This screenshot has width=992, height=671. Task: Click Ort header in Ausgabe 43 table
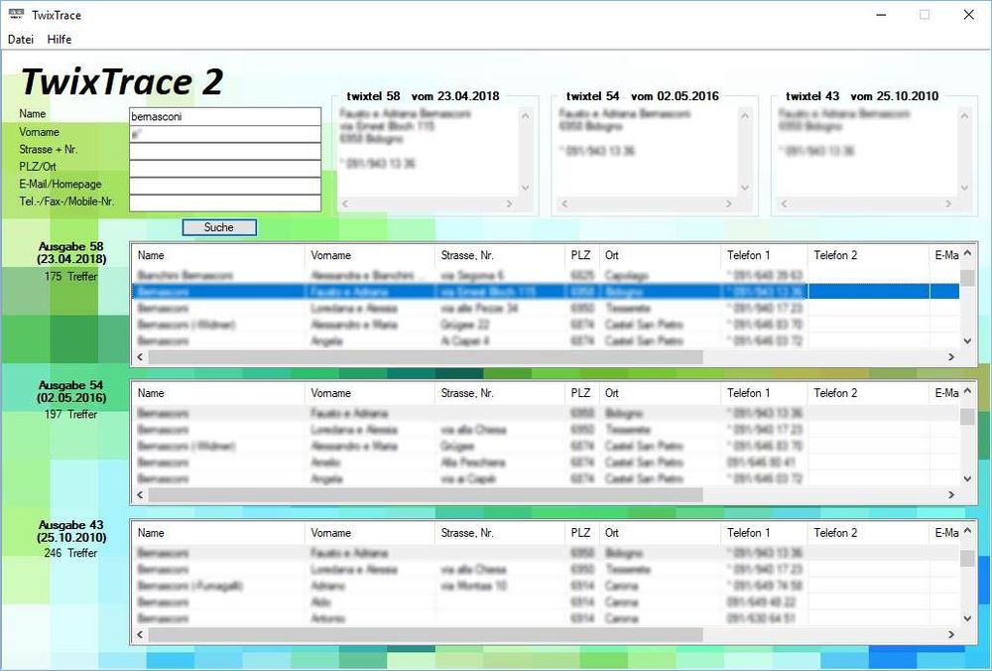pos(660,534)
